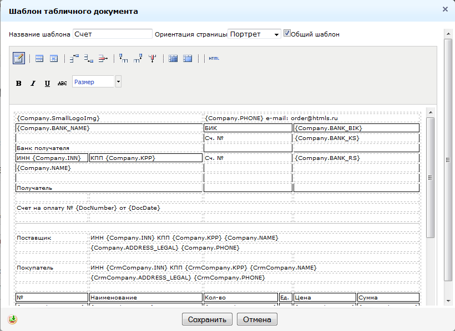
Task: Apply strikethrough ABC formatting
Action: [x=62, y=83]
